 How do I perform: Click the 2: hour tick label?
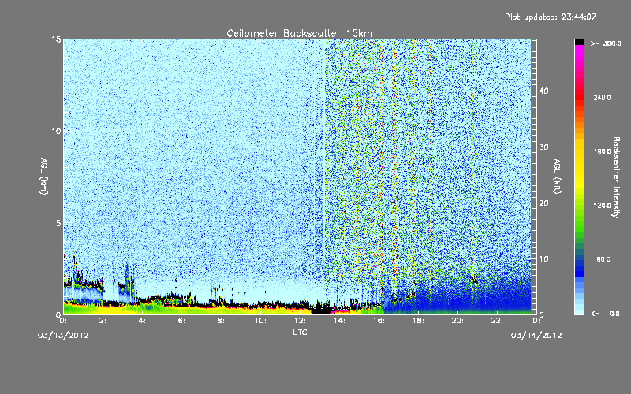point(103,321)
